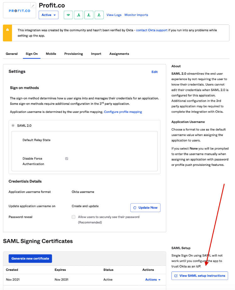Image resolution: width=235 pixels, height=290 pixels.
Task: Click the 'Created' column header
Action: pyautogui.click(x=12, y=270)
